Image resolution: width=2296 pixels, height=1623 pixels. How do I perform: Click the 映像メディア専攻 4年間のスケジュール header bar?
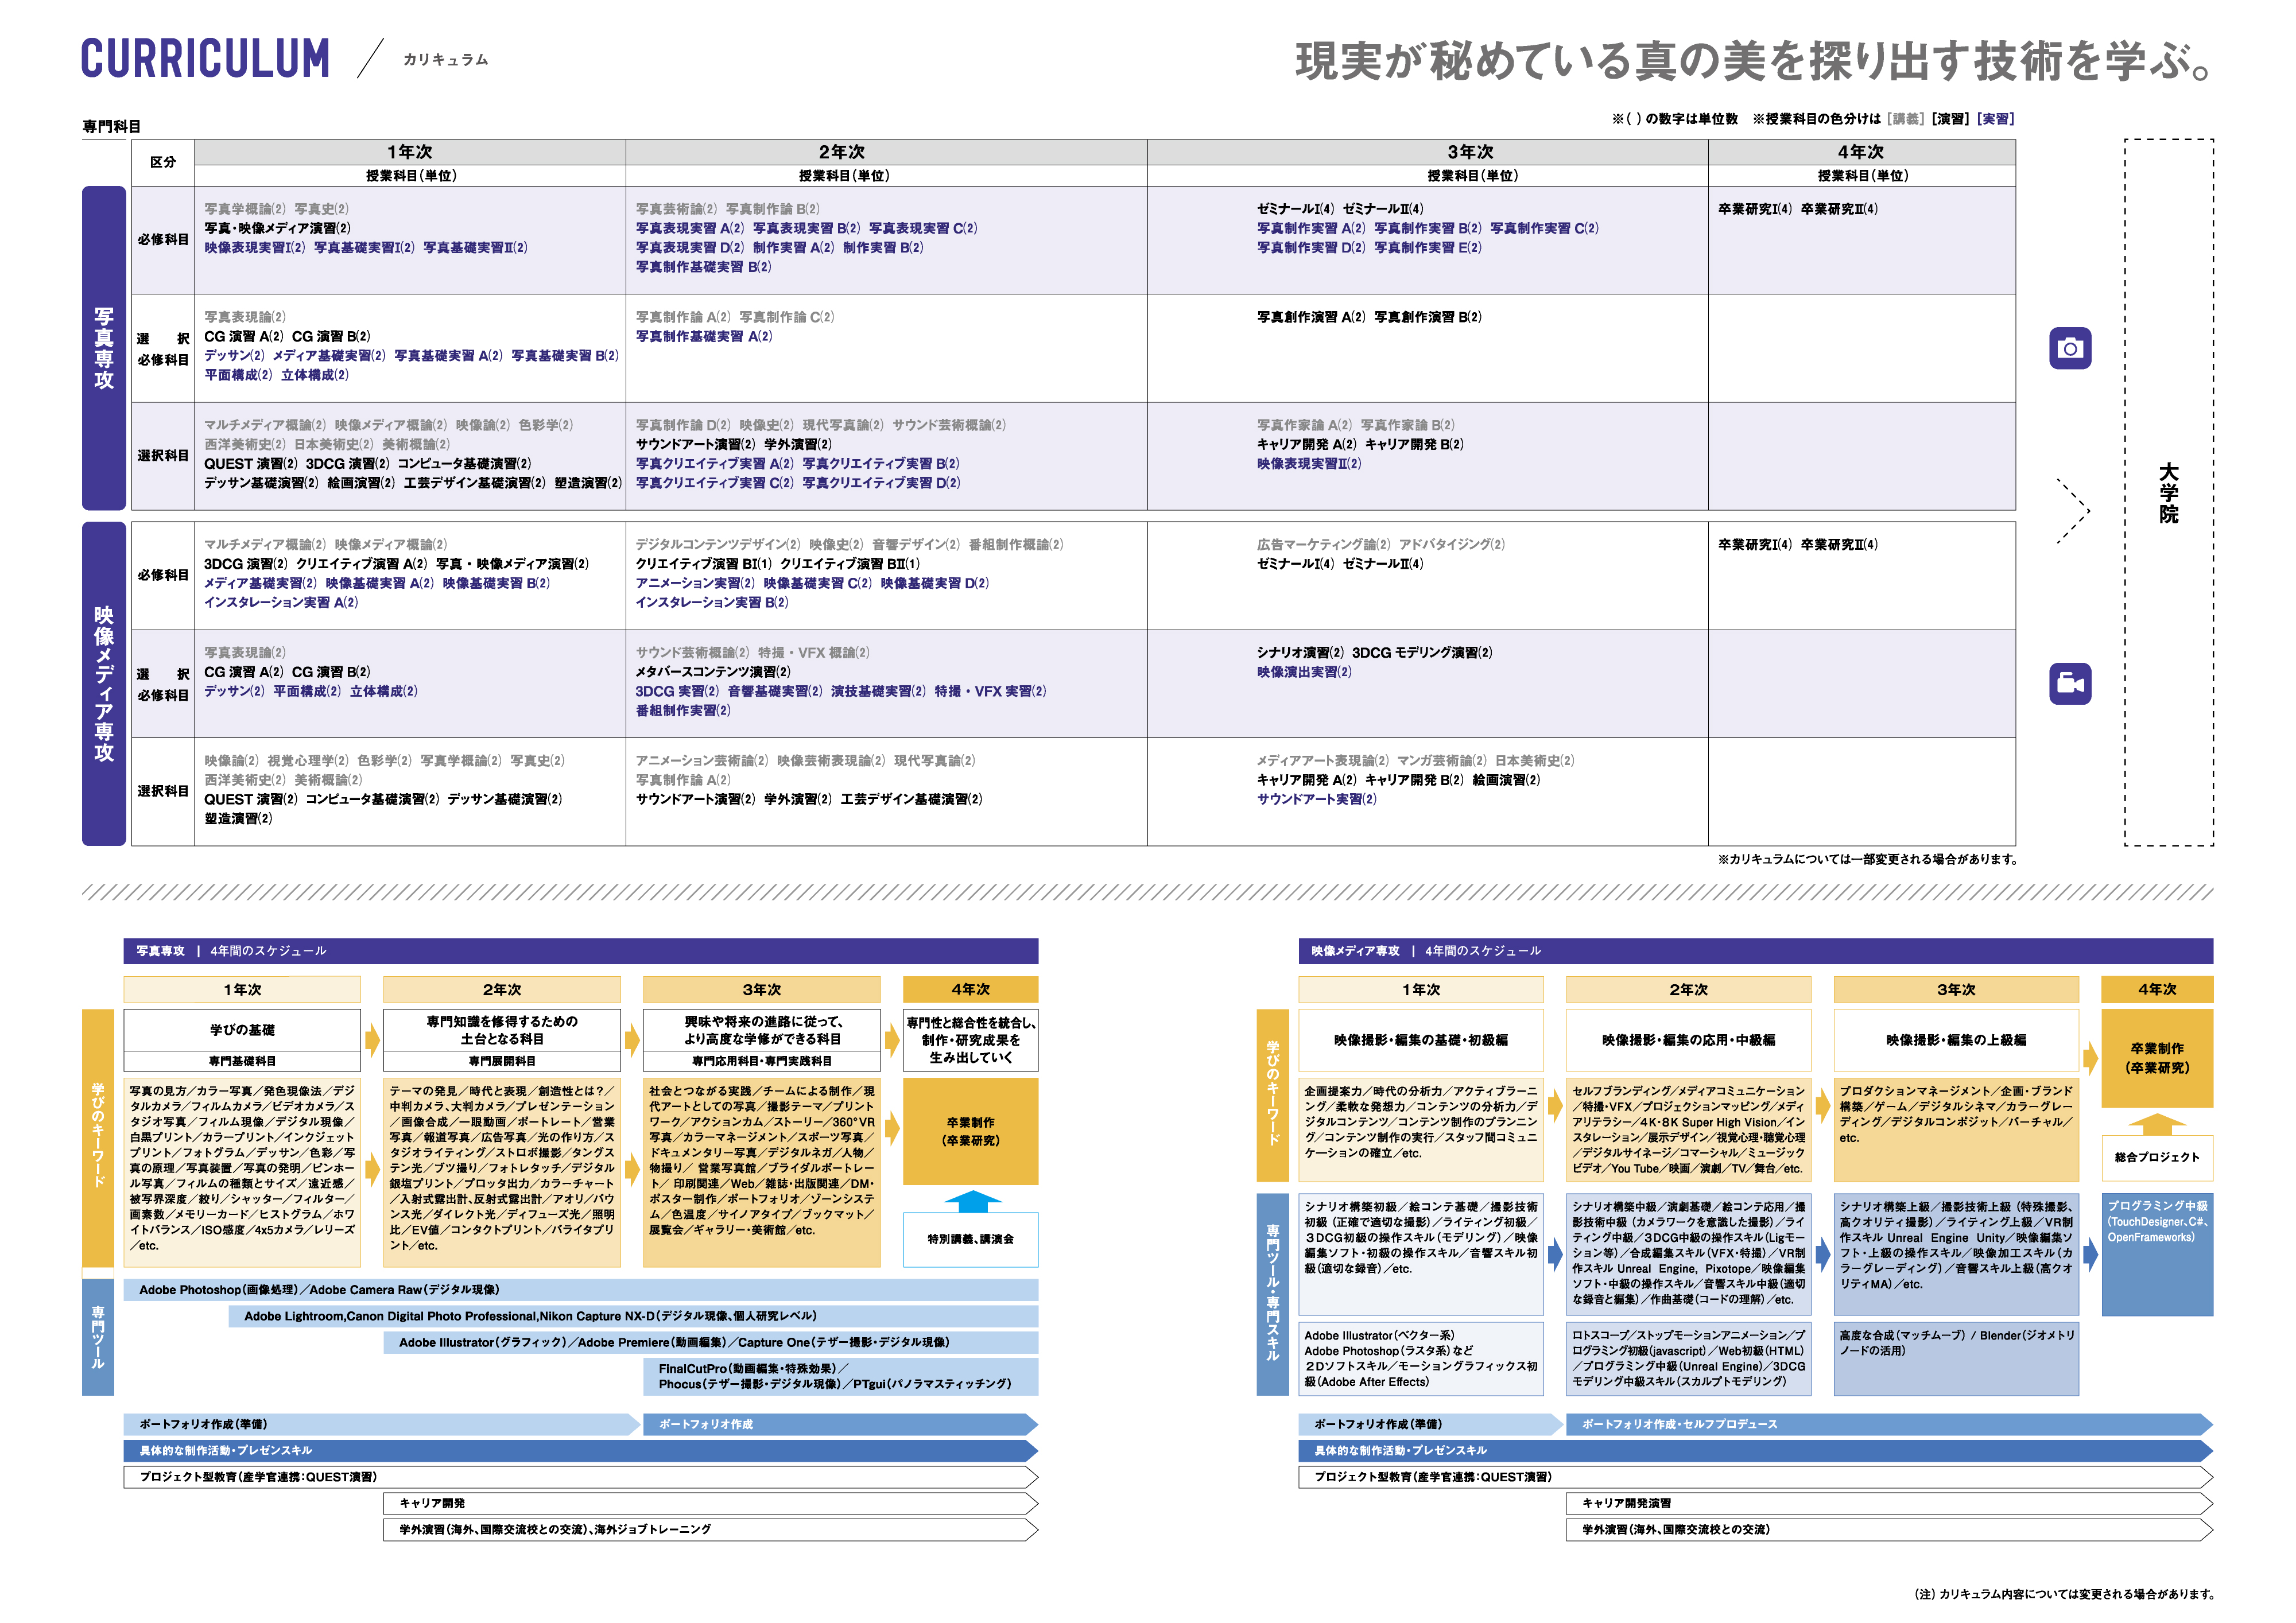click(x=1755, y=951)
